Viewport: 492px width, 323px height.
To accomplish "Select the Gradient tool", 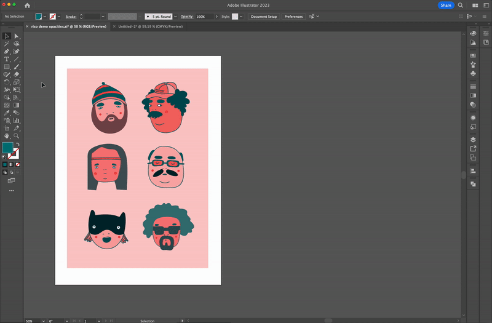I will (x=17, y=105).
